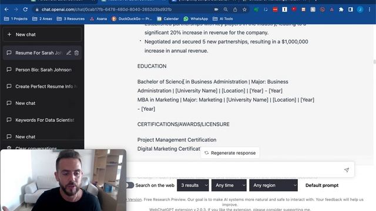
Task: Click the chat icon beside Person Bio: Sarah Johnson
Action: pos(9,70)
